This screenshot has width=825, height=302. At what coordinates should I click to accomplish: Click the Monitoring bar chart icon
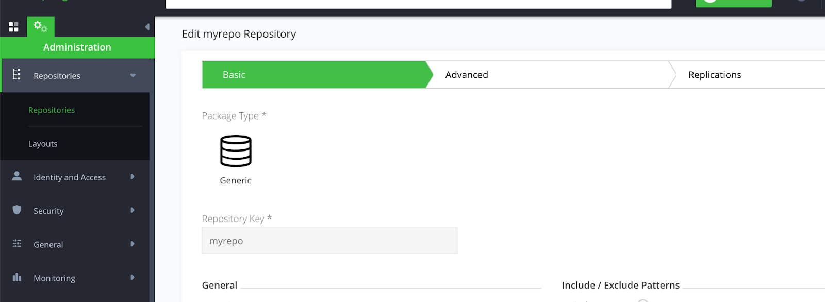[x=17, y=277]
